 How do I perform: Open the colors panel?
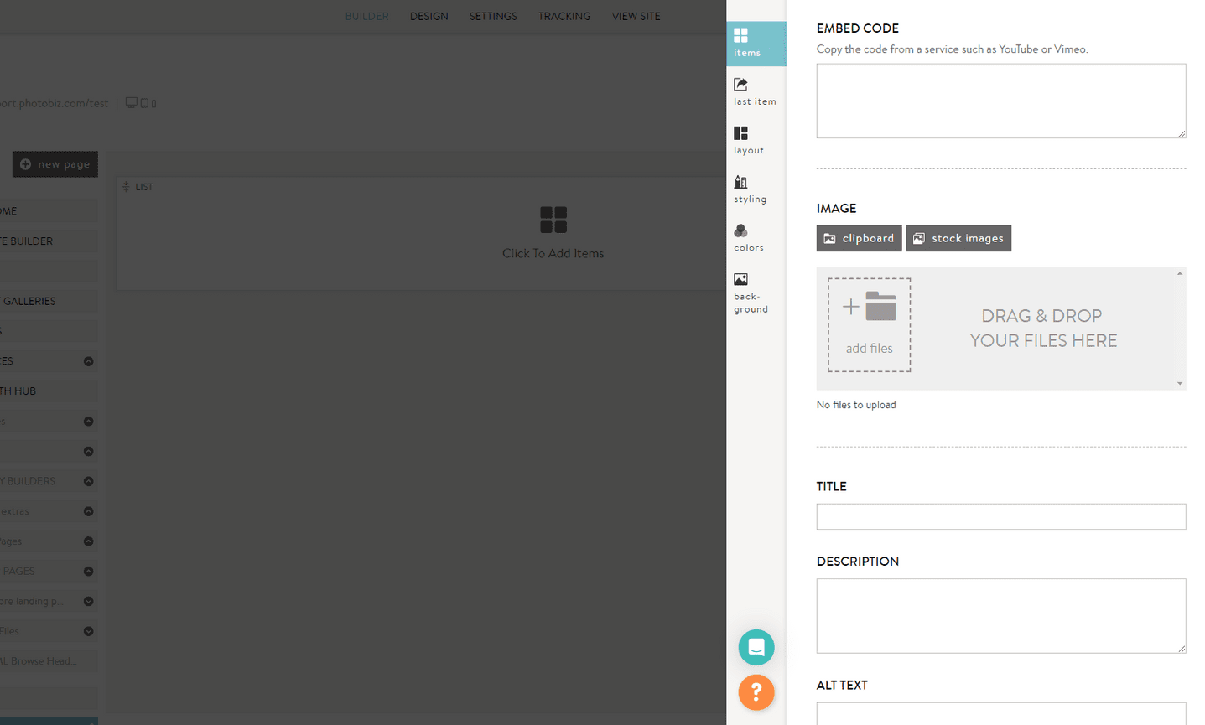(747, 237)
